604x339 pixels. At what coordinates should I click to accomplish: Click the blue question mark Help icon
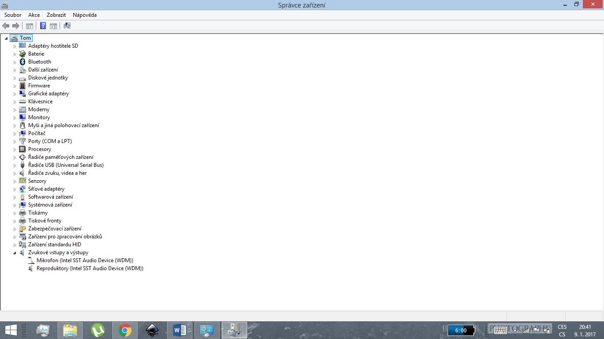[x=43, y=26]
